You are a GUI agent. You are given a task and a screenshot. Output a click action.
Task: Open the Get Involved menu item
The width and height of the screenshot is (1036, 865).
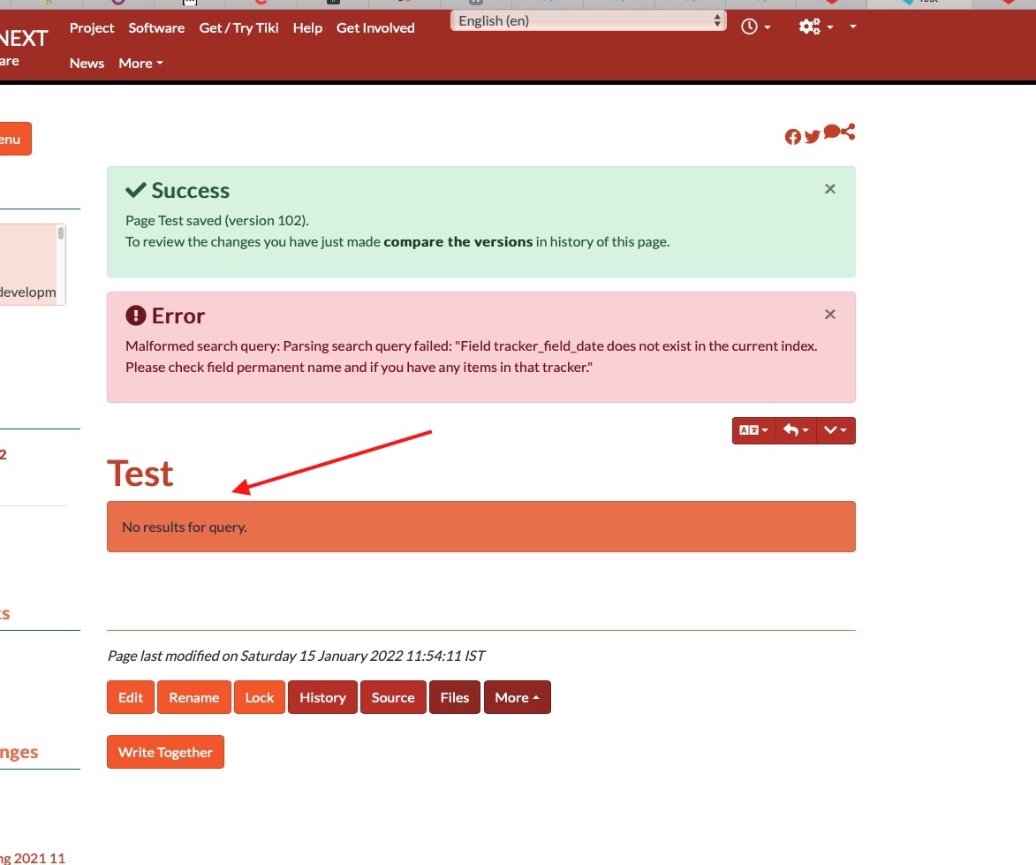[x=375, y=27]
